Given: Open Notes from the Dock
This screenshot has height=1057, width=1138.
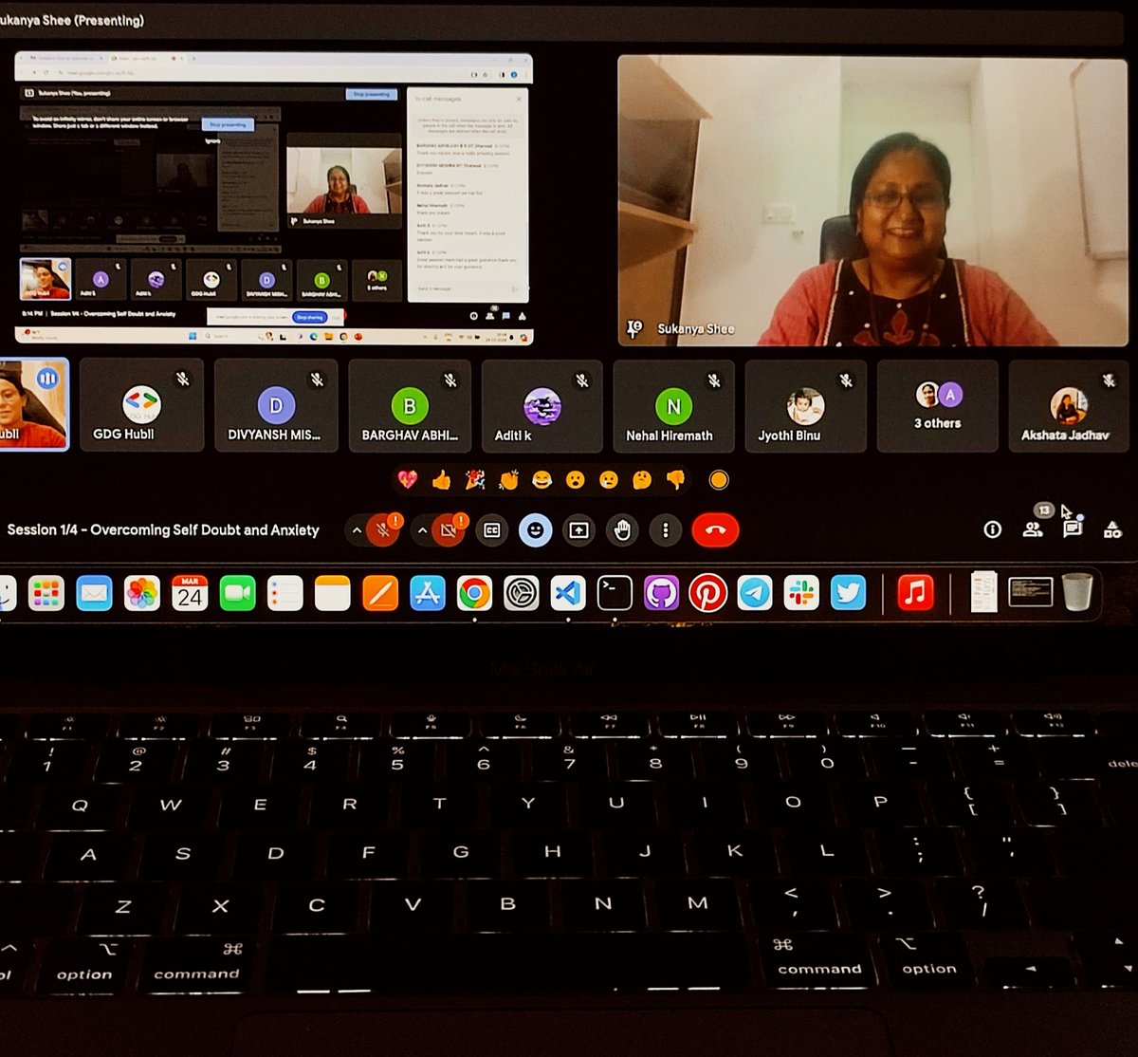Looking at the screenshot, I should 332,594.
